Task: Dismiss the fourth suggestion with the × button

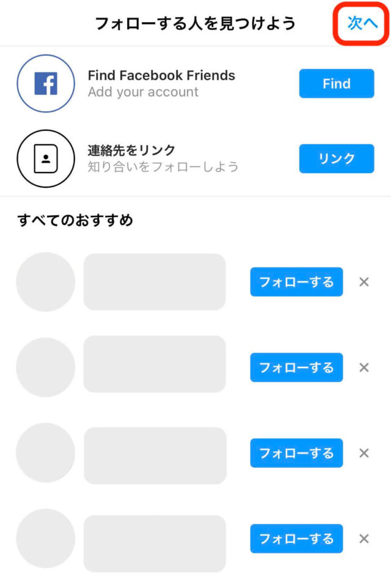Action: (x=364, y=539)
